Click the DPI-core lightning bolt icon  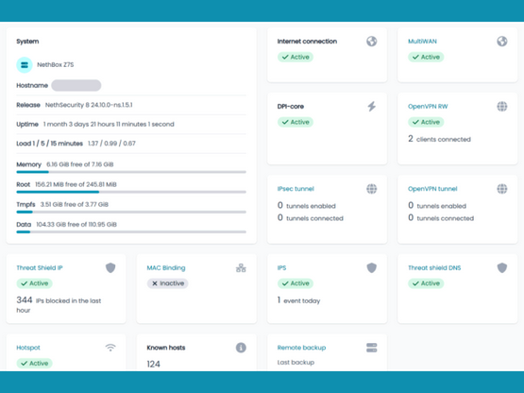point(371,107)
